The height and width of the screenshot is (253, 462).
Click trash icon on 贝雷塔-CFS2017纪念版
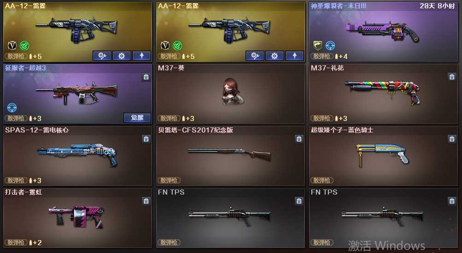(x=299, y=139)
